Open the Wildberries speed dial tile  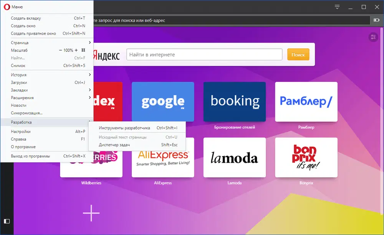coord(91,169)
